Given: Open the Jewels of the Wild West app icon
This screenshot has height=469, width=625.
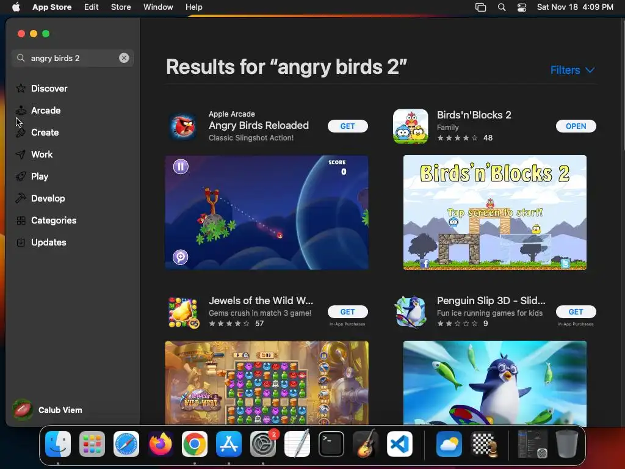Looking at the screenshot, I should pos(183,312).
